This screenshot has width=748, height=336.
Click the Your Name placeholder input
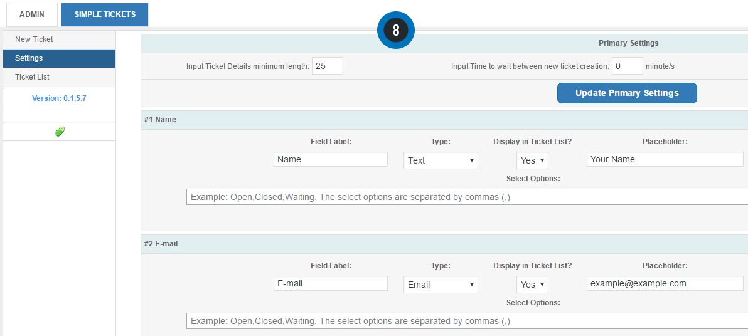pos(665,159)
